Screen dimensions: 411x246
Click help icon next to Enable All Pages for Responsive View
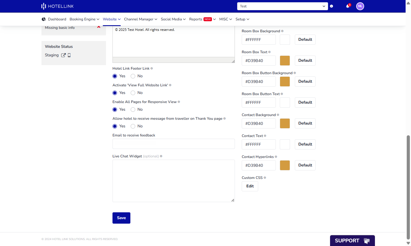pos(179,102)
